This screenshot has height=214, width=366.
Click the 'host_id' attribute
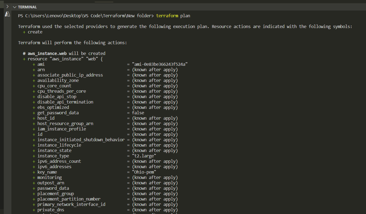pyautogui.click(x=46, y=118)
